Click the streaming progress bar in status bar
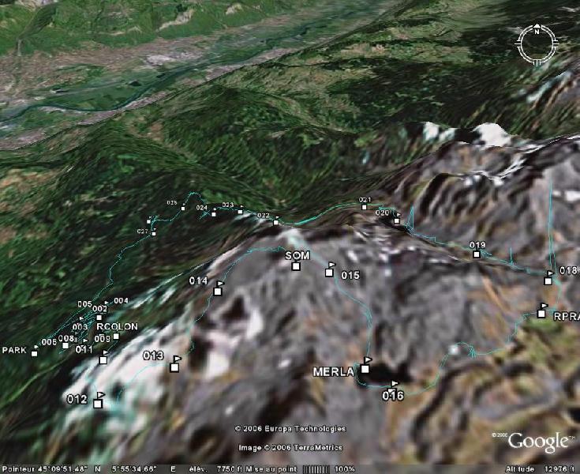Screen dimensions: 580x474 tap(316, 469)
